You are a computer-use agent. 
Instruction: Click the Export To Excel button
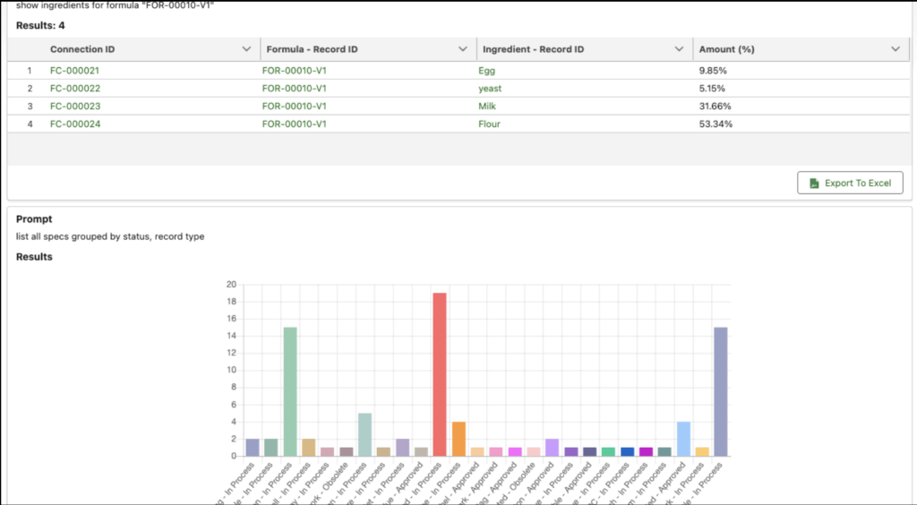850,183
